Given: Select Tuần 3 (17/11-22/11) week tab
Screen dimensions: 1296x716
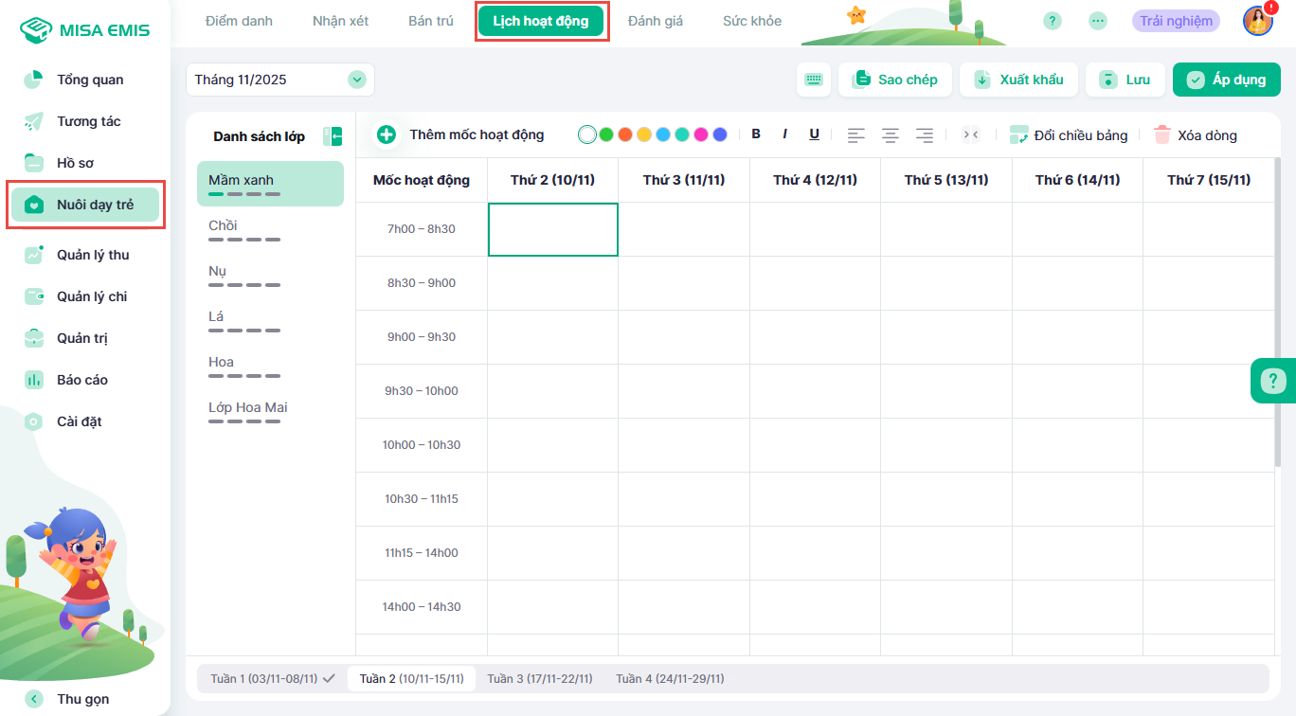Looking at the screenshot, I should click(x=540, y=678).
